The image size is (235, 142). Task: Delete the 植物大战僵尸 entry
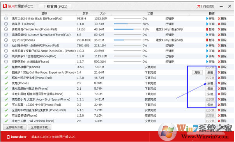tap(222, 67)
